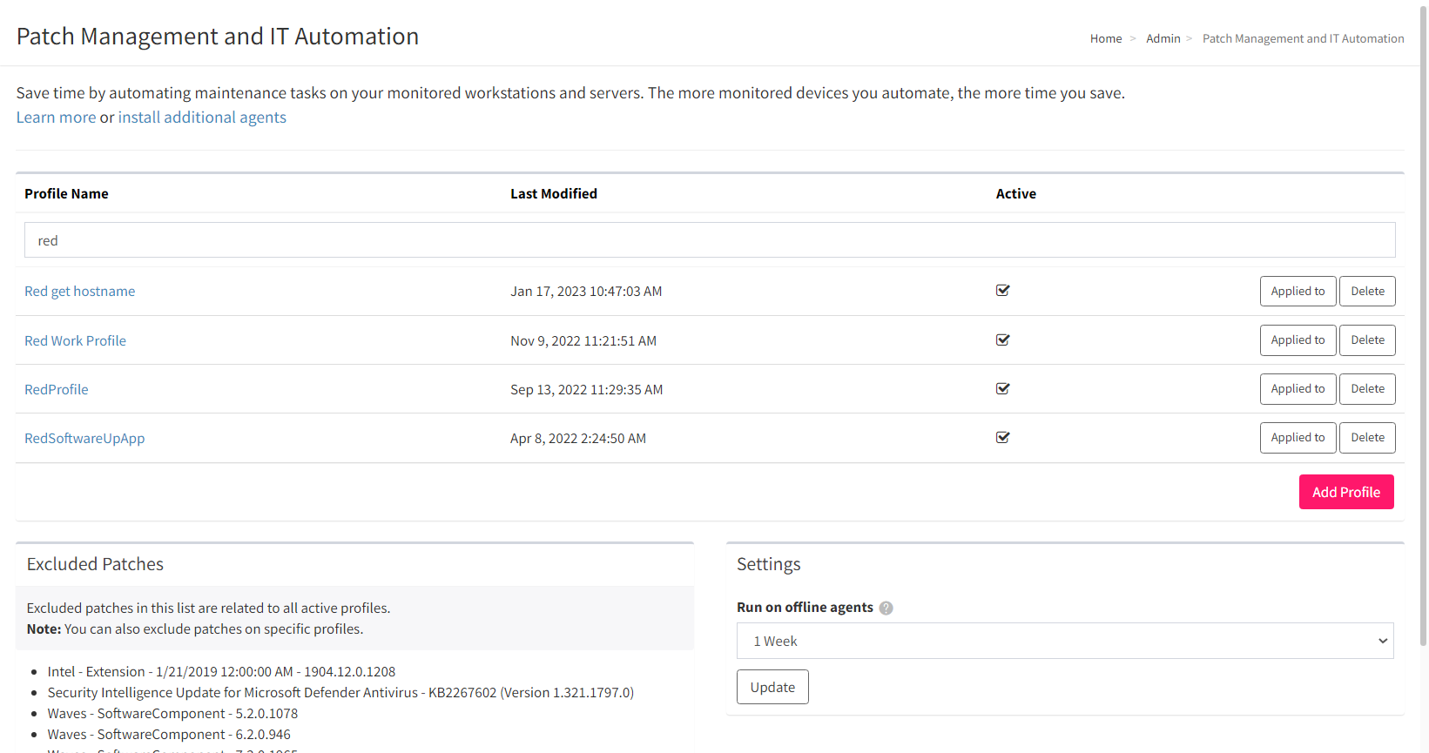The image size is (1429, 753).
Task: Focus the profile filter field containing red
Action: pos(710,240)
